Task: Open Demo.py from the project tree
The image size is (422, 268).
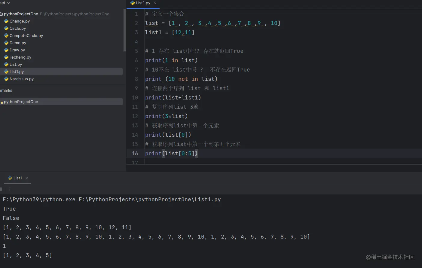Action: coord(18,43)
